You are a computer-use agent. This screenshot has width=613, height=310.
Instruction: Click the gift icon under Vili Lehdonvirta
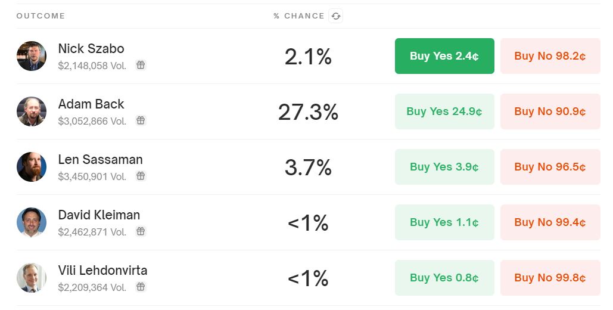141,287
